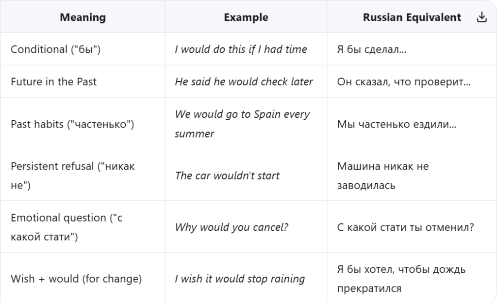
Task: Select 'I wish it would stop raining' text
Action: pyautogui.click(x=240, y=279)
